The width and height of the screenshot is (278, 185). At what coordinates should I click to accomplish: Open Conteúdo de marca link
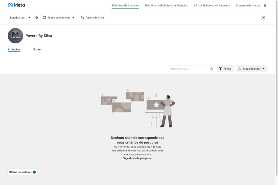click(x=248, y=6)
